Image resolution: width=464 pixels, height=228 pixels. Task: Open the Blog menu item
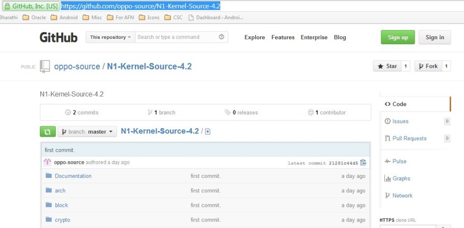click(340, 37)
